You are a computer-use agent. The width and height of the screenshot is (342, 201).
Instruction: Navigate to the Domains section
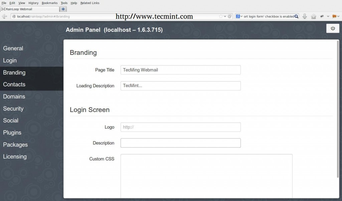14,96
